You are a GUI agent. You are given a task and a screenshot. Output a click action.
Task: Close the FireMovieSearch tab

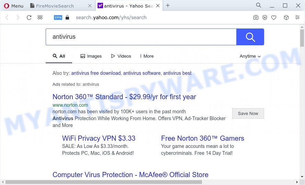[x=90, y=6]
